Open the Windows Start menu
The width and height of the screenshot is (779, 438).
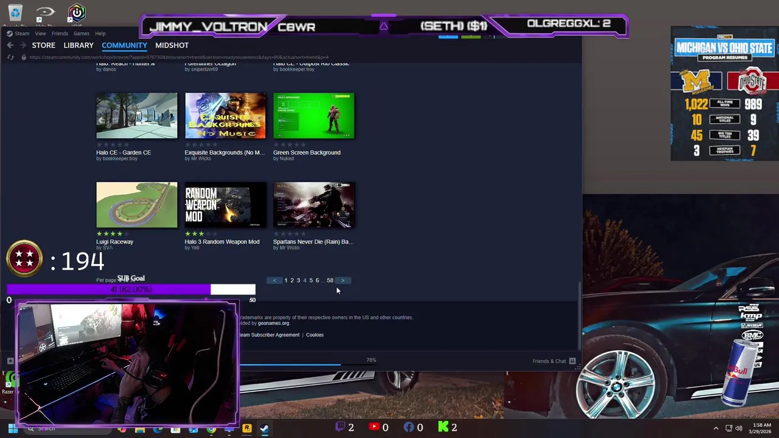12,428
